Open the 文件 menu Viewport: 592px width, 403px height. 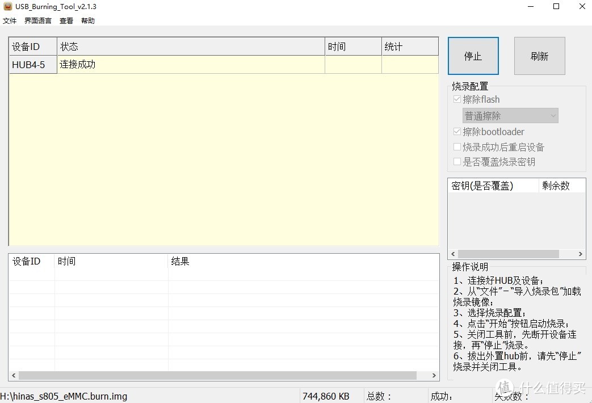click(9, 20)
